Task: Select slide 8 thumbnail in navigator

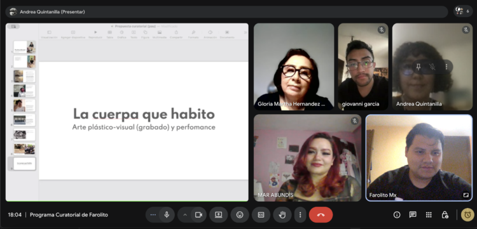Action: tap(24, 149)
